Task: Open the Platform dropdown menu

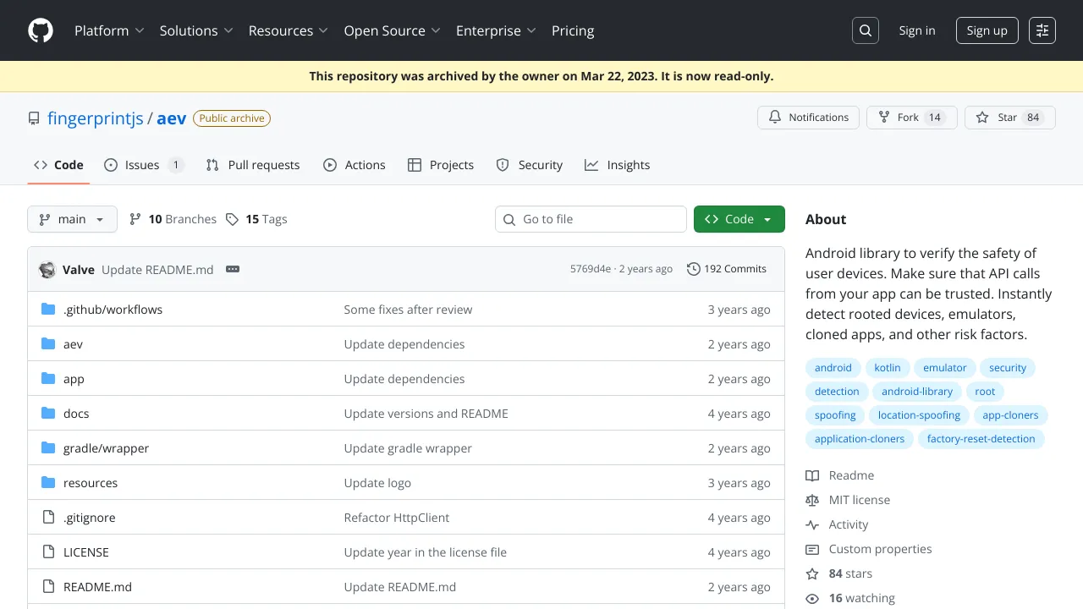Action: 108,30
